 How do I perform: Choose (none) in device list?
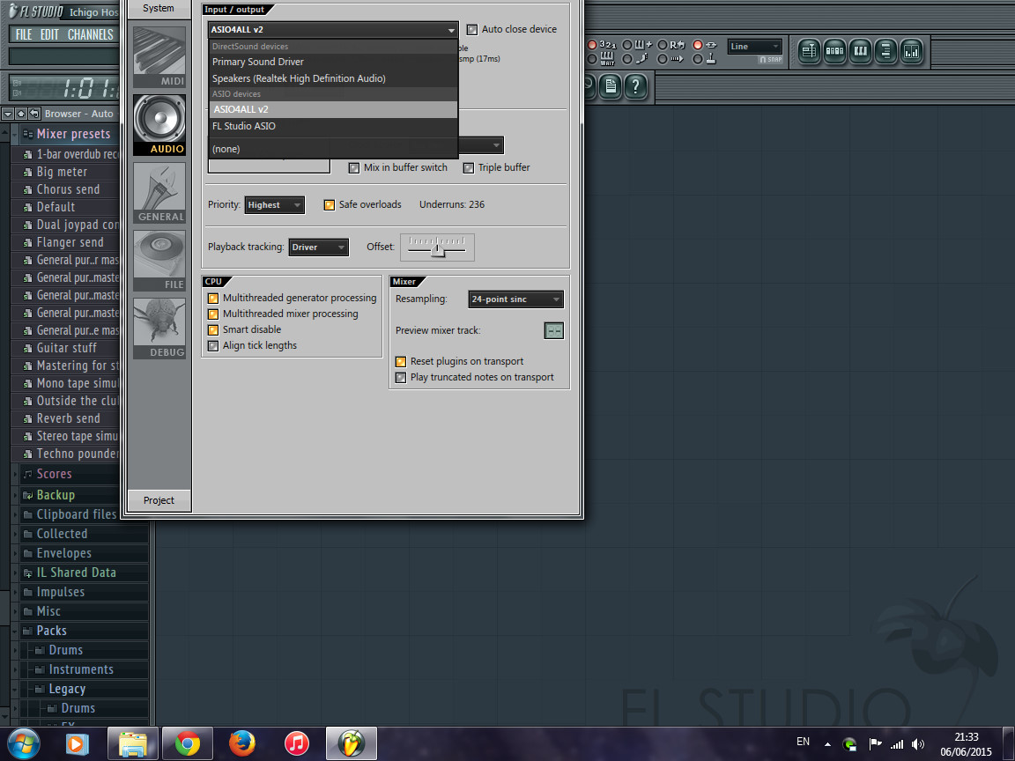[333, 149]
